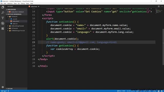Click the vertical editor scrollbar thumb
Screen dimensions: 164x92
(x=163, y=47)
